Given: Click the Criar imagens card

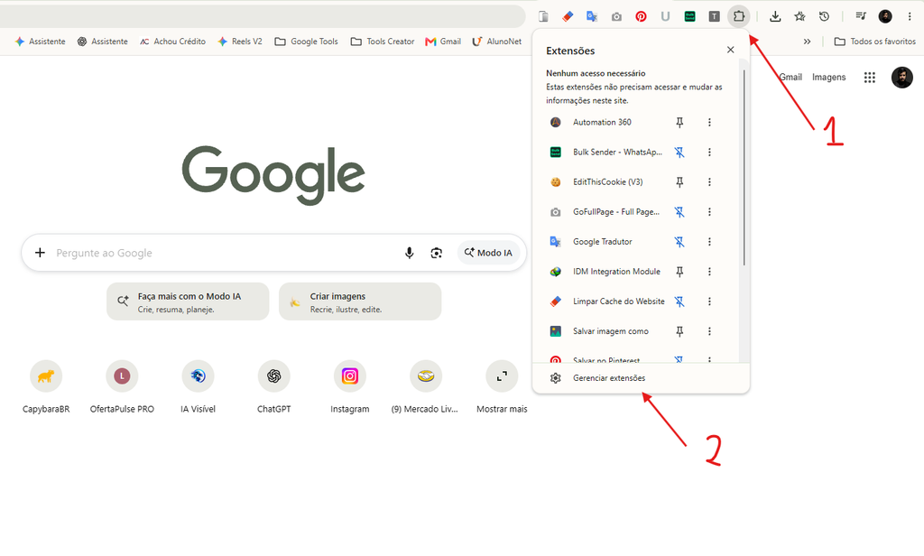Looking at the screenshot, I should (x=360, y=301).
